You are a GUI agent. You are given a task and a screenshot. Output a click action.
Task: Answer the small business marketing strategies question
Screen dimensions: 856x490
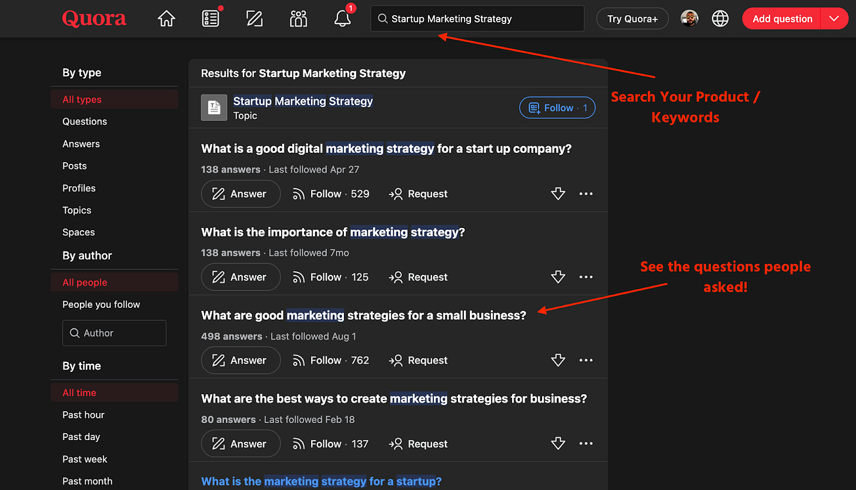(x=240, y=361)
